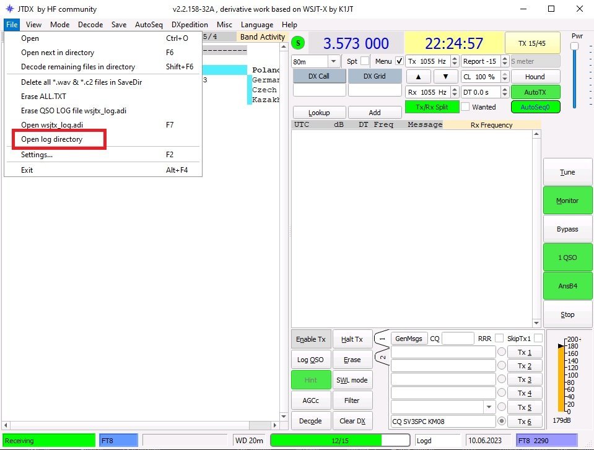Click Tx message tab number 2
Image resolution: width=594 pixels, height=450 pixels.
click(x=382, y=358)
